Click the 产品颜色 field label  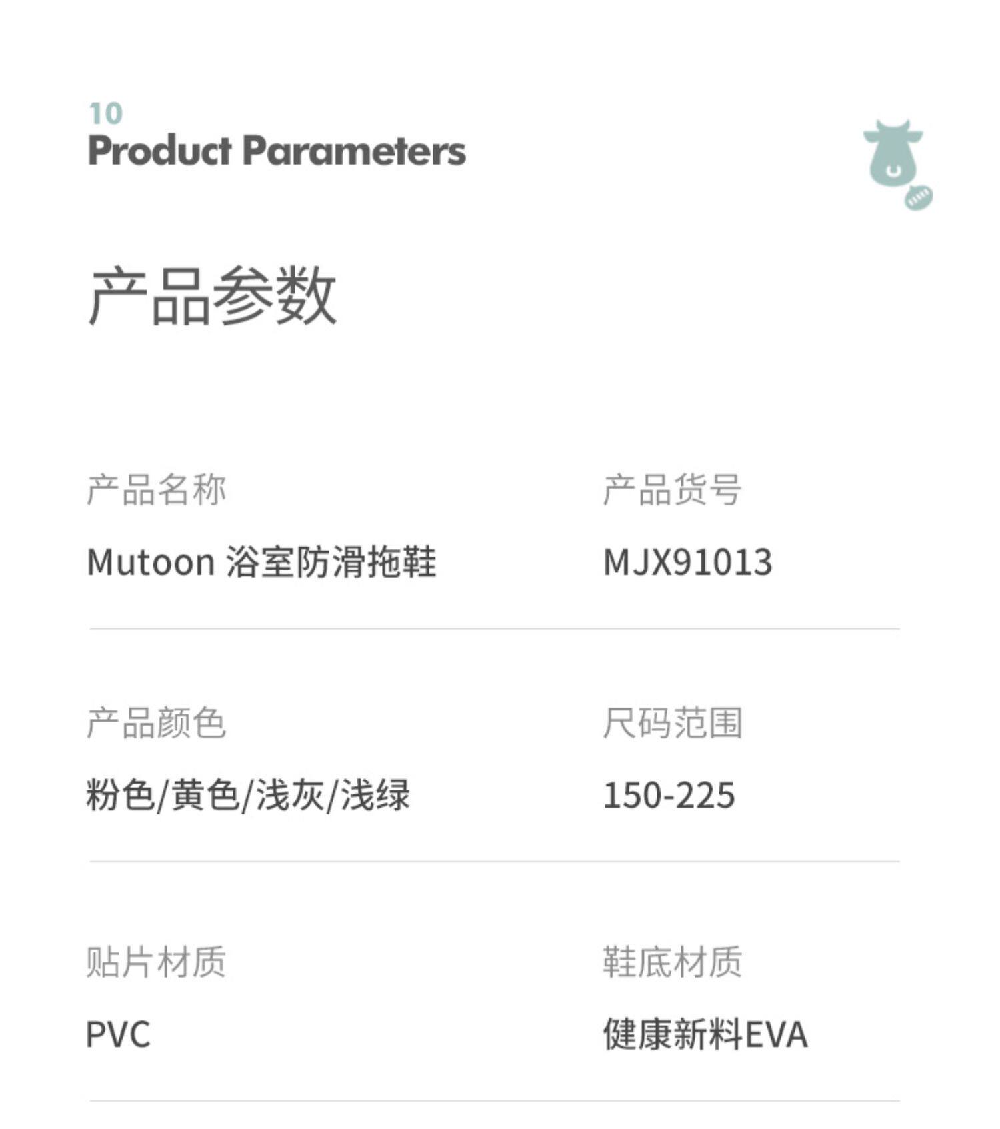157,723
